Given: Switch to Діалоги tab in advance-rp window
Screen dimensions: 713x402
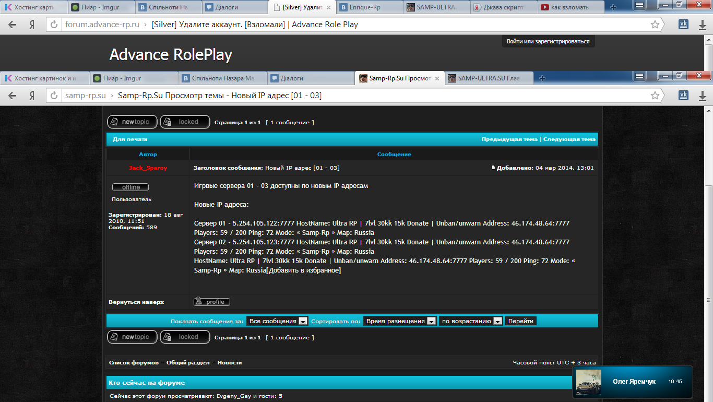Looking at the screenshot, I should point(235,7).
